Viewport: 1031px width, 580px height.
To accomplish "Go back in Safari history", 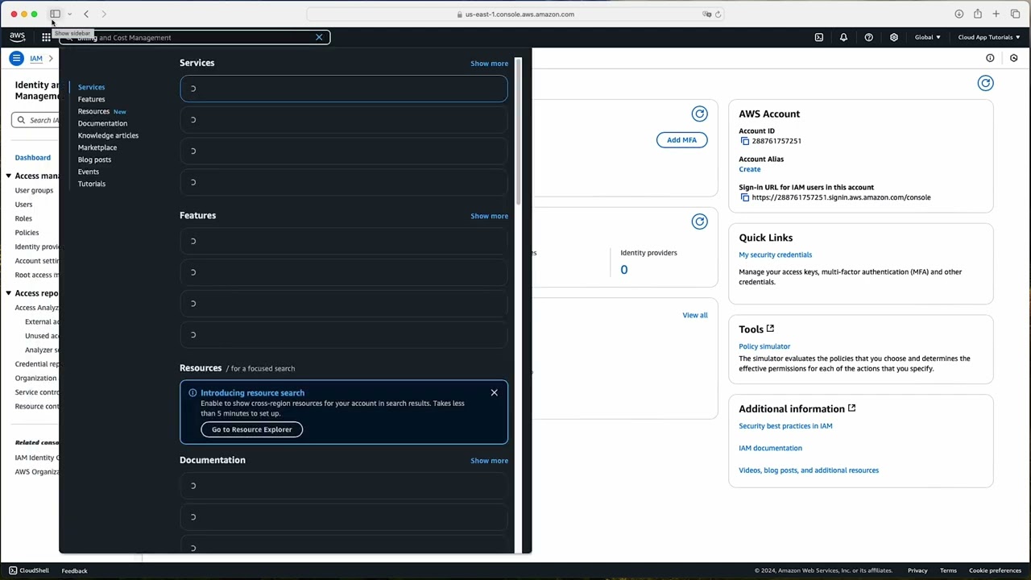I will 86,14.
